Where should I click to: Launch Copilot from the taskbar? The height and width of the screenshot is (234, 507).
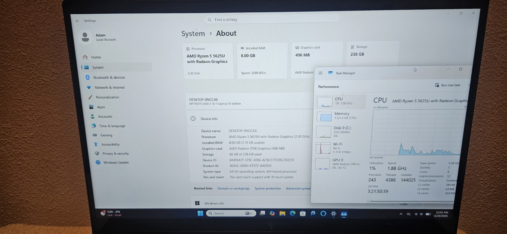(x=272, y=213)
